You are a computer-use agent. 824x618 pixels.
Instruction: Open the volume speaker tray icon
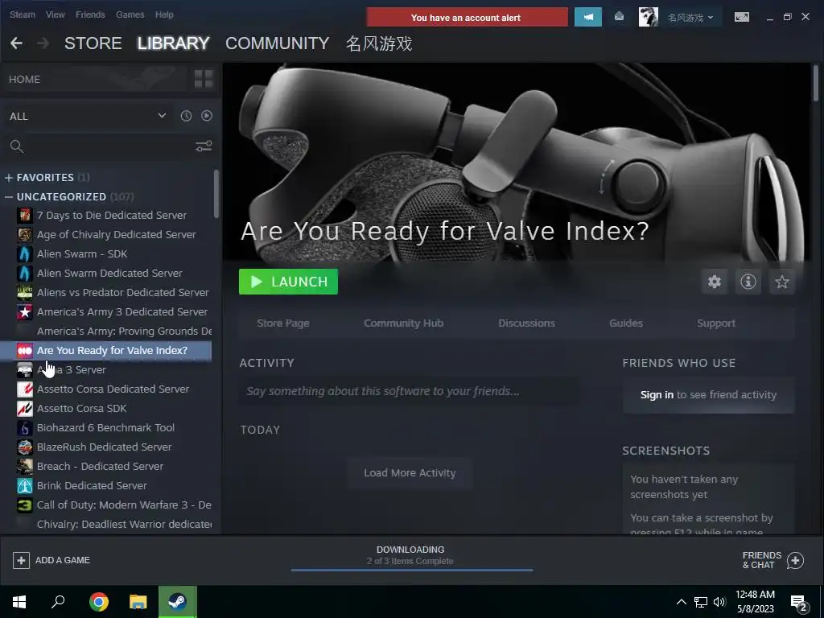tap(719, 602)
